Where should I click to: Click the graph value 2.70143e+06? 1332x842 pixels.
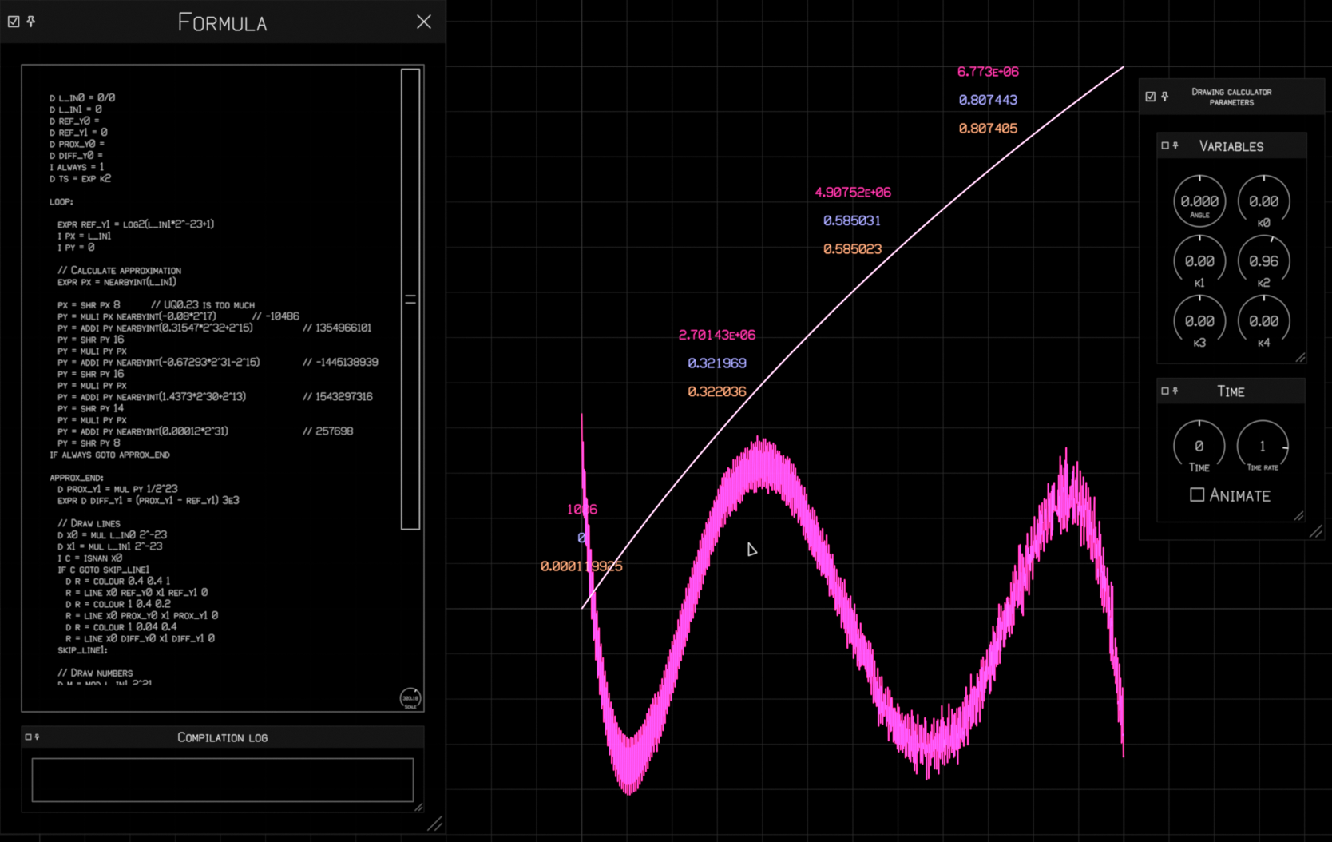point(717,336)
